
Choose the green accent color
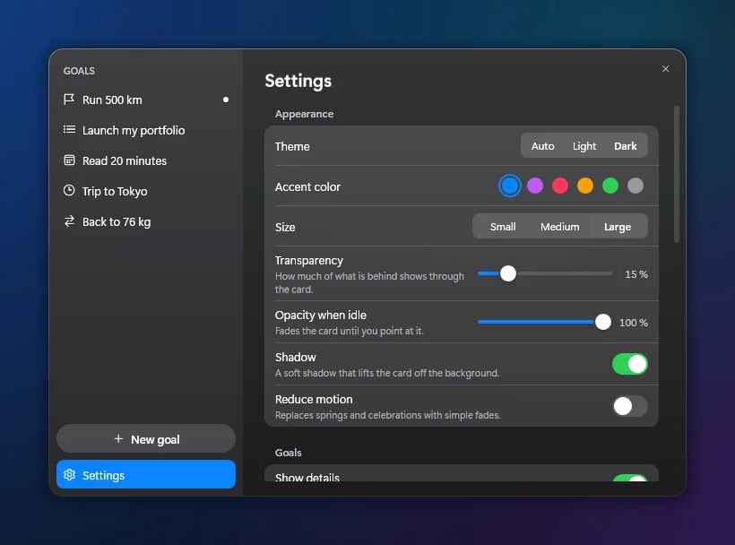pyautogui.click(x=610, y=186)
